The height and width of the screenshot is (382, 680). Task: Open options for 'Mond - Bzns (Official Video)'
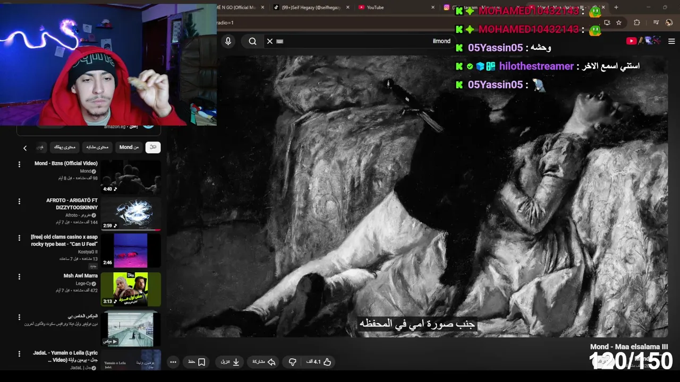point(19,164)
